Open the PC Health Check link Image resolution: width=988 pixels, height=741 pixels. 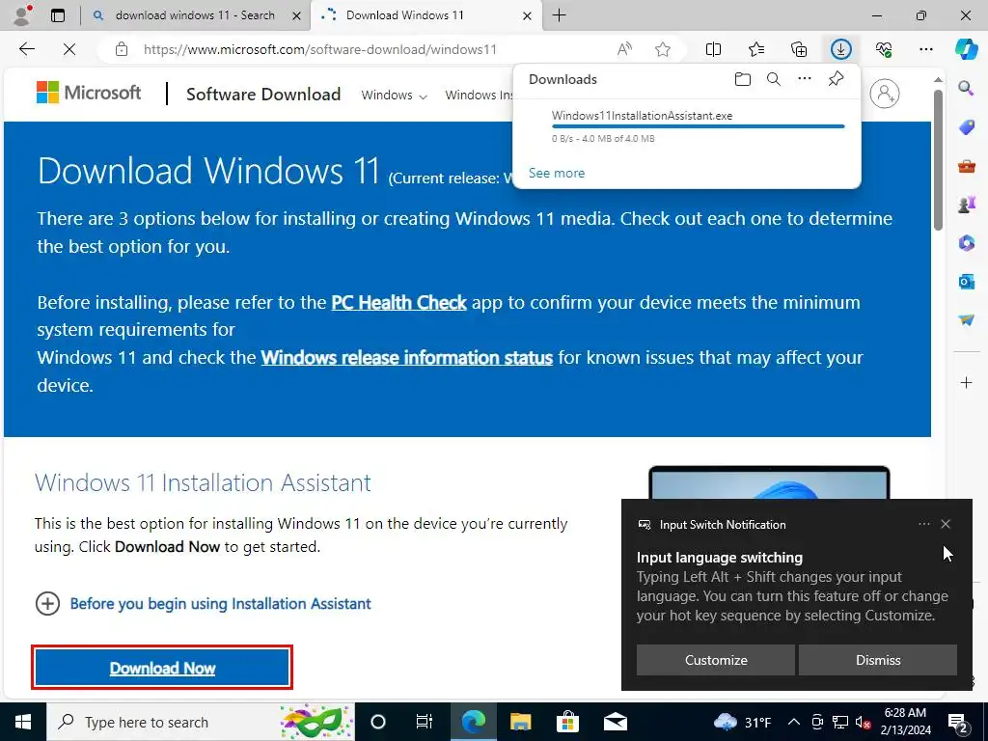tap(398, 303)
